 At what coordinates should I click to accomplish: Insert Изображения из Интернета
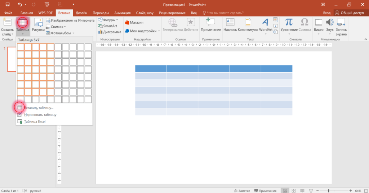click(70, 21)
